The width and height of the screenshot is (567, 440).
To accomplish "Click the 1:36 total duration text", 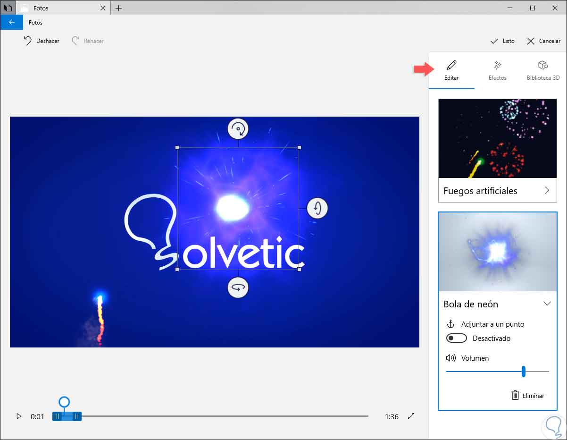I will pos(392,416).
